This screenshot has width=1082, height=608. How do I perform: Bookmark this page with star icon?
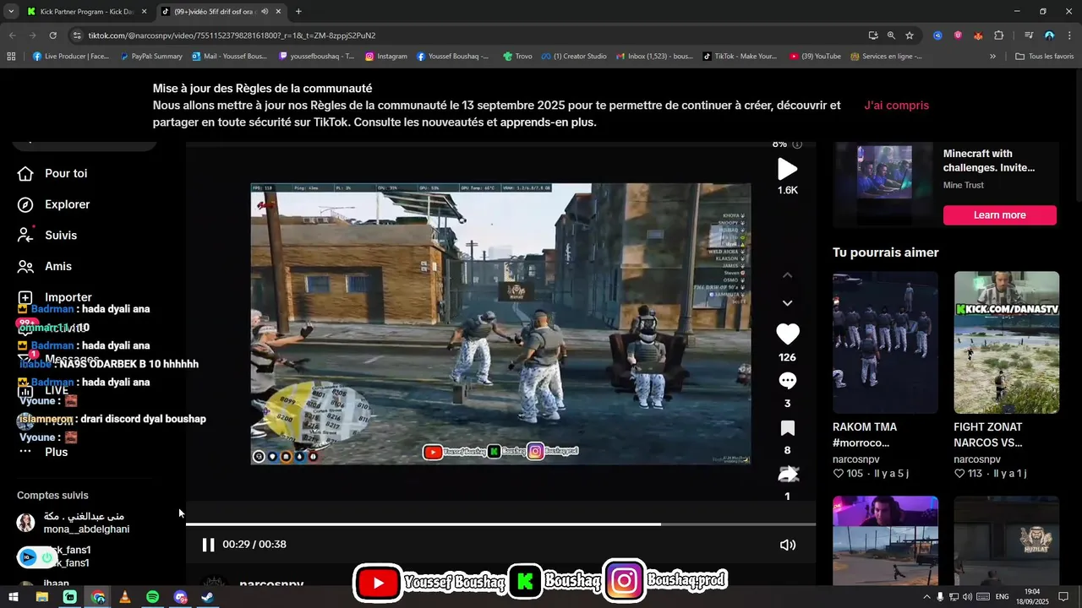(910, 35)
